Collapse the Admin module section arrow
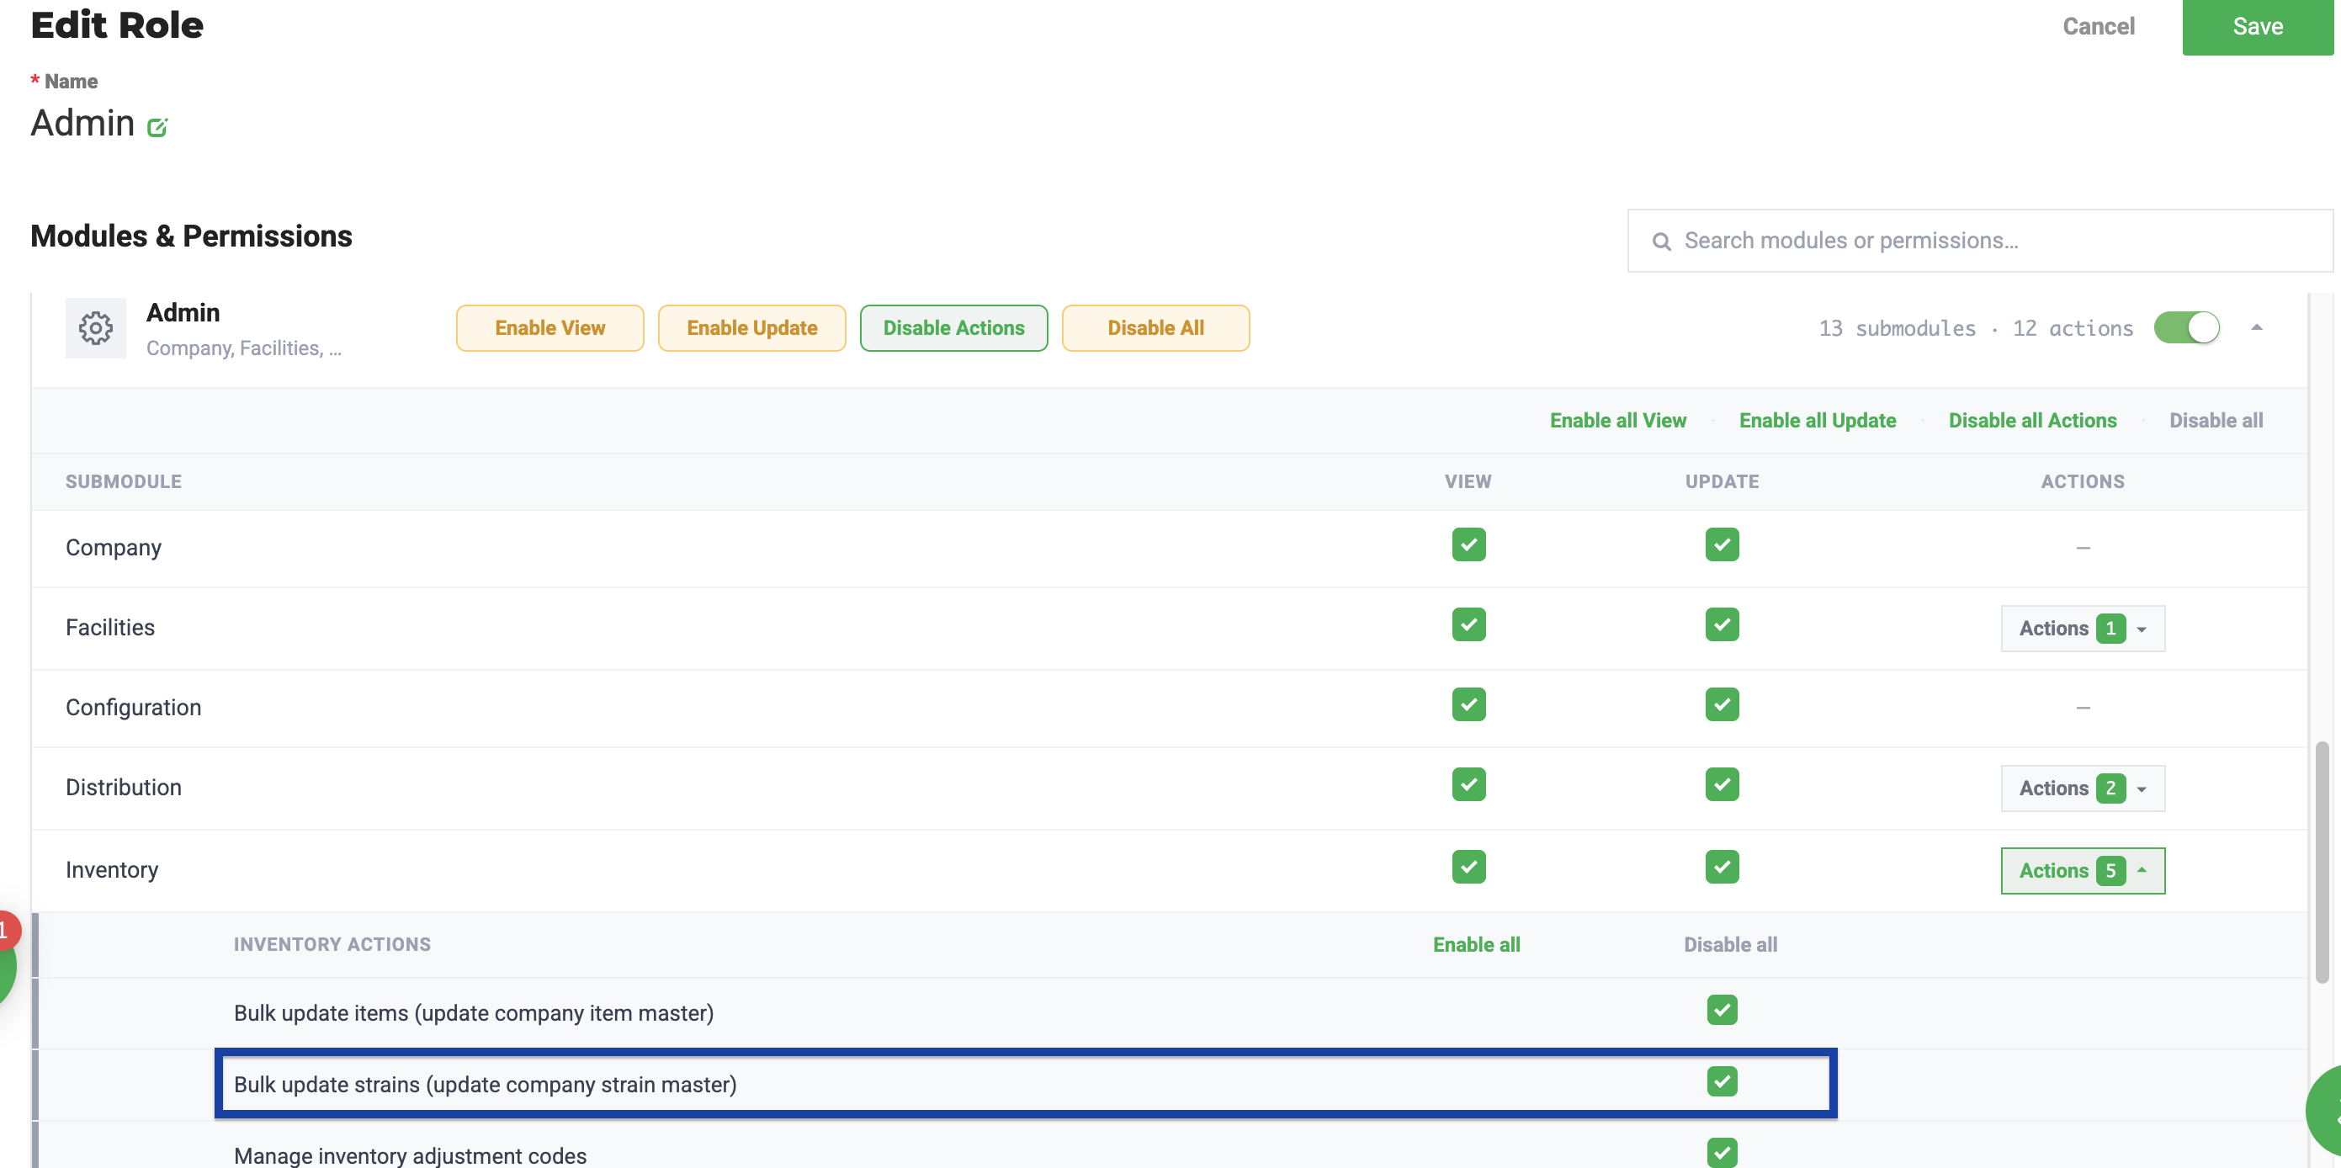This screenshot has width=2341, height=1168. (x=2257, y=328)
